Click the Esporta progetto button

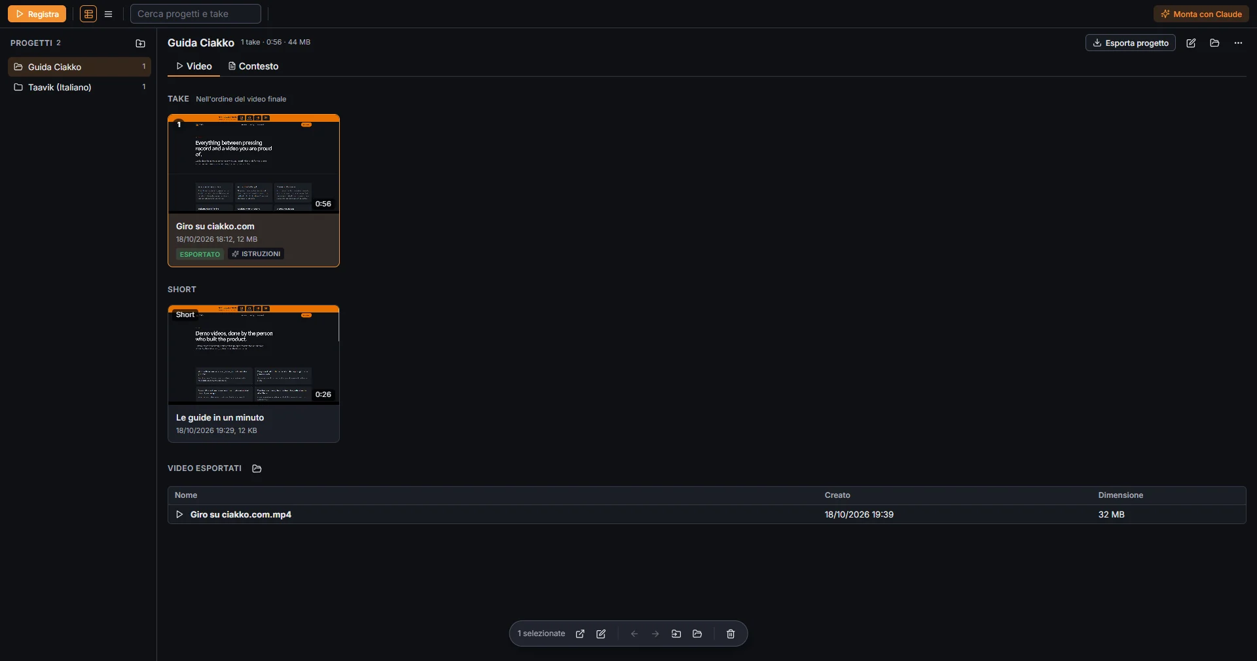click(1131, 43)
